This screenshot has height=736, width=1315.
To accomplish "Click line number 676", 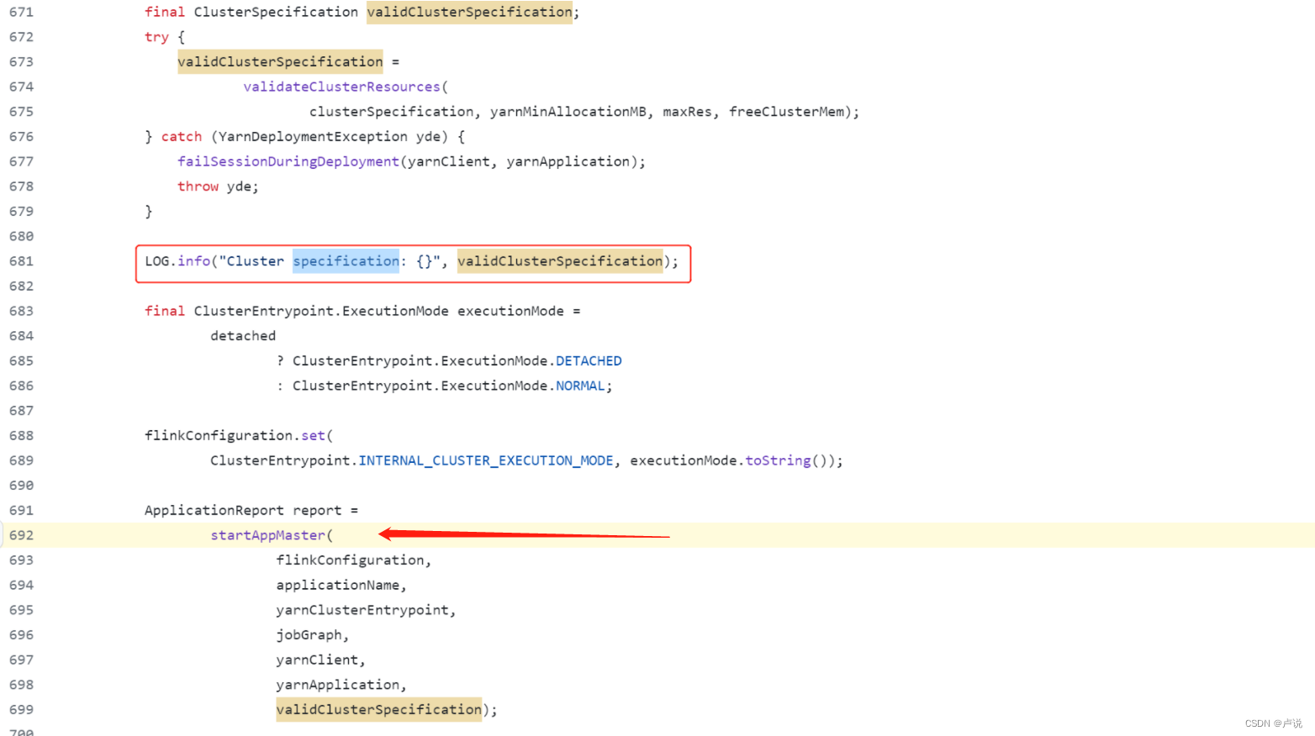I will tap(21, 136).
